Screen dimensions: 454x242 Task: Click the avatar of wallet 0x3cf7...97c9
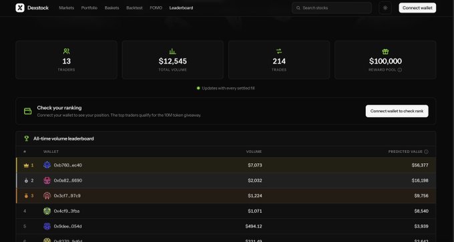click(47, 196)
